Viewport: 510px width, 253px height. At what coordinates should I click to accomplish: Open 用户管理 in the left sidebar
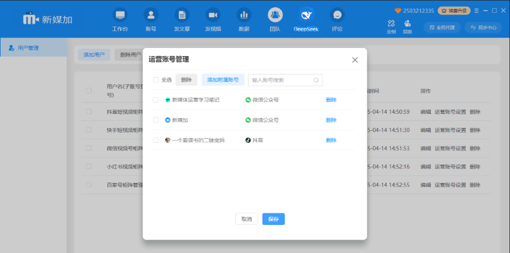click(x=33, y=48)
